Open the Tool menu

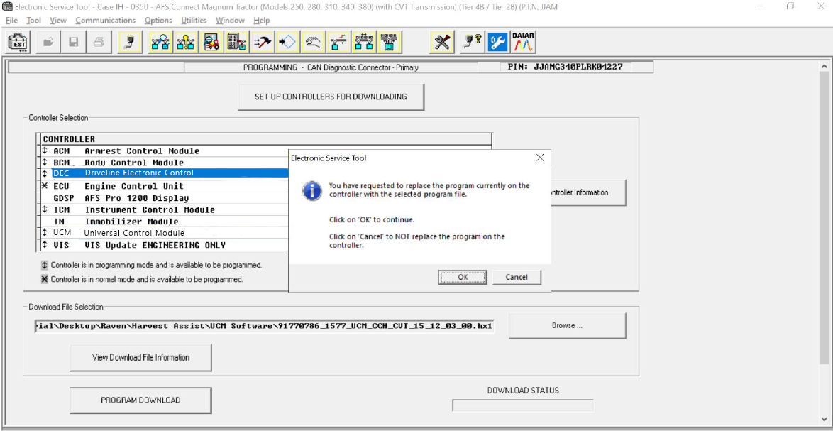click(x=33, y=20)
